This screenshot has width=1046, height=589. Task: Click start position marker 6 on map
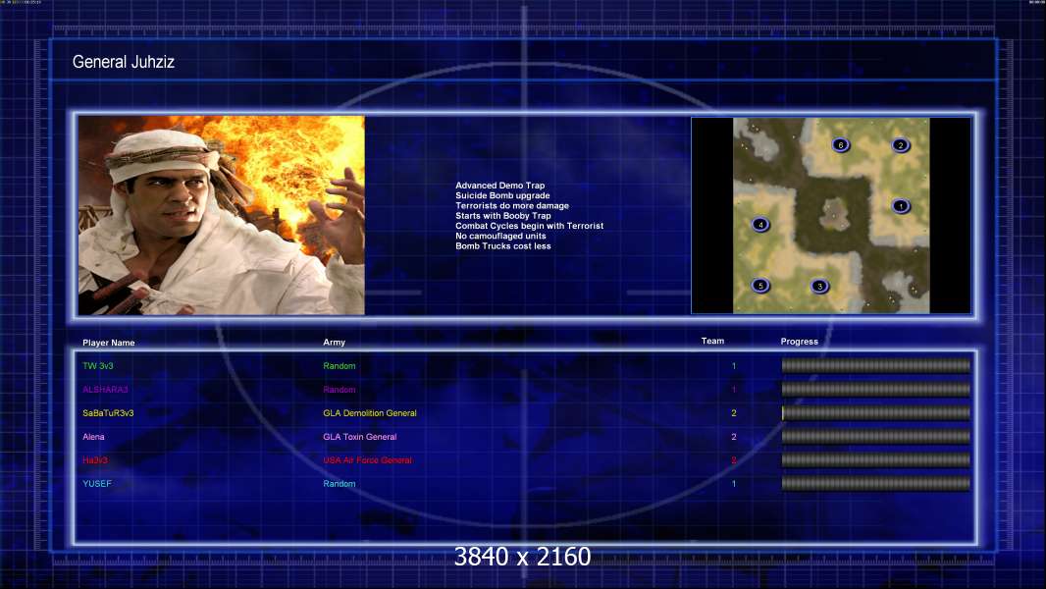pyautogui.click(x=841, y=144)
